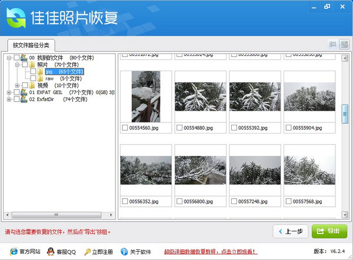Restore down the application window
The image size is (353, 260).
[x=327, y=6]
